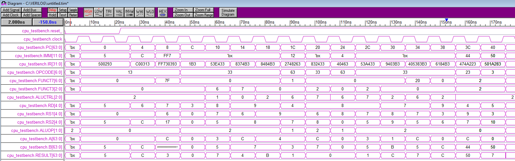
Task: Click the WHI weak high button
Action: click(x=140, y=12)
